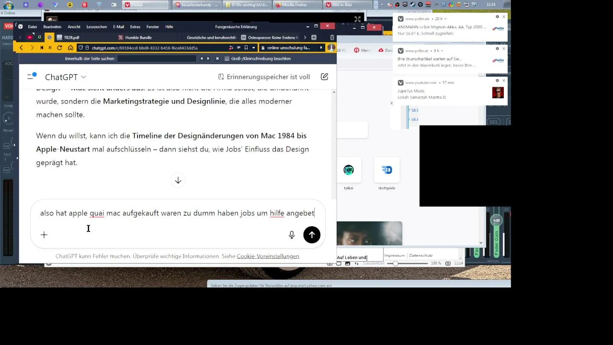
Task: Expand the pollin.de notification chevron
Action: (x=445, y=19)
